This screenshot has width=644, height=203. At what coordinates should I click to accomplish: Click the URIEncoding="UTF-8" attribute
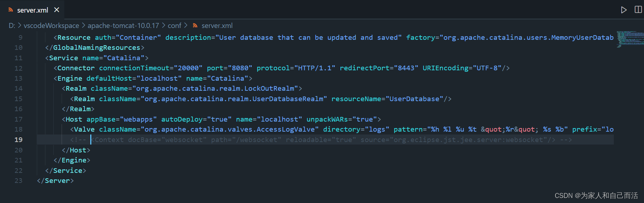462,68
